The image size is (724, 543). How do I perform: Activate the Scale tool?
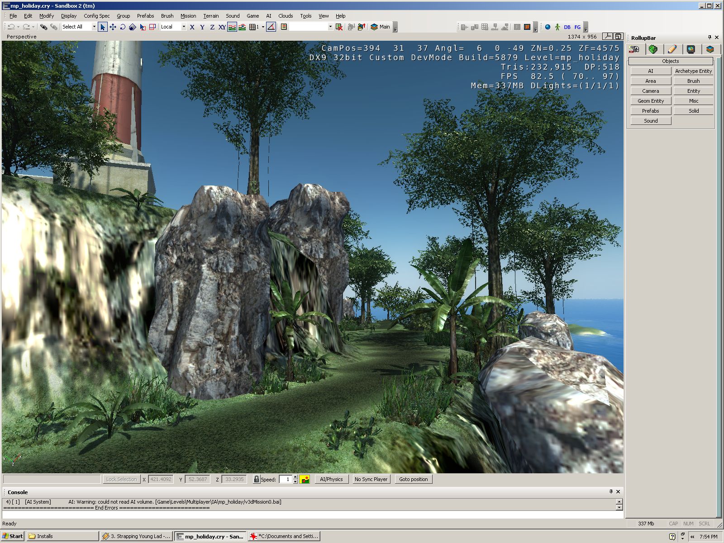click(133, 27)
